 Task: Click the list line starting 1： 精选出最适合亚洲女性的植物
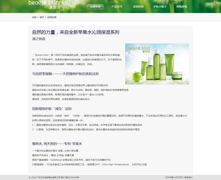pos(87,125)
